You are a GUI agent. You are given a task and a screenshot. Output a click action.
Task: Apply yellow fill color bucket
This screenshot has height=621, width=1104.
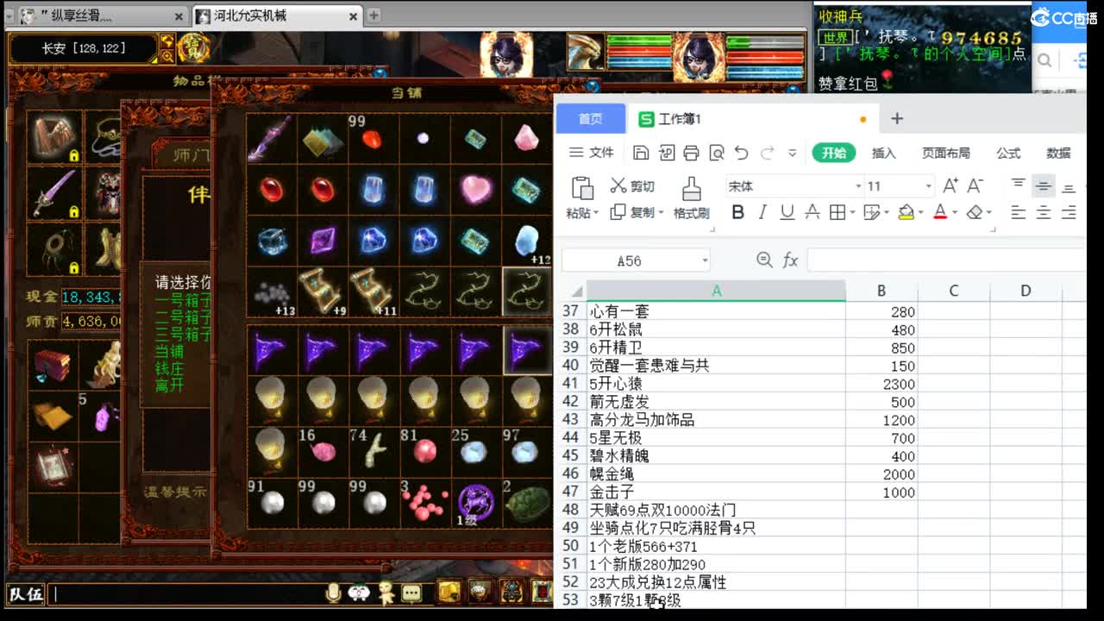906,212
